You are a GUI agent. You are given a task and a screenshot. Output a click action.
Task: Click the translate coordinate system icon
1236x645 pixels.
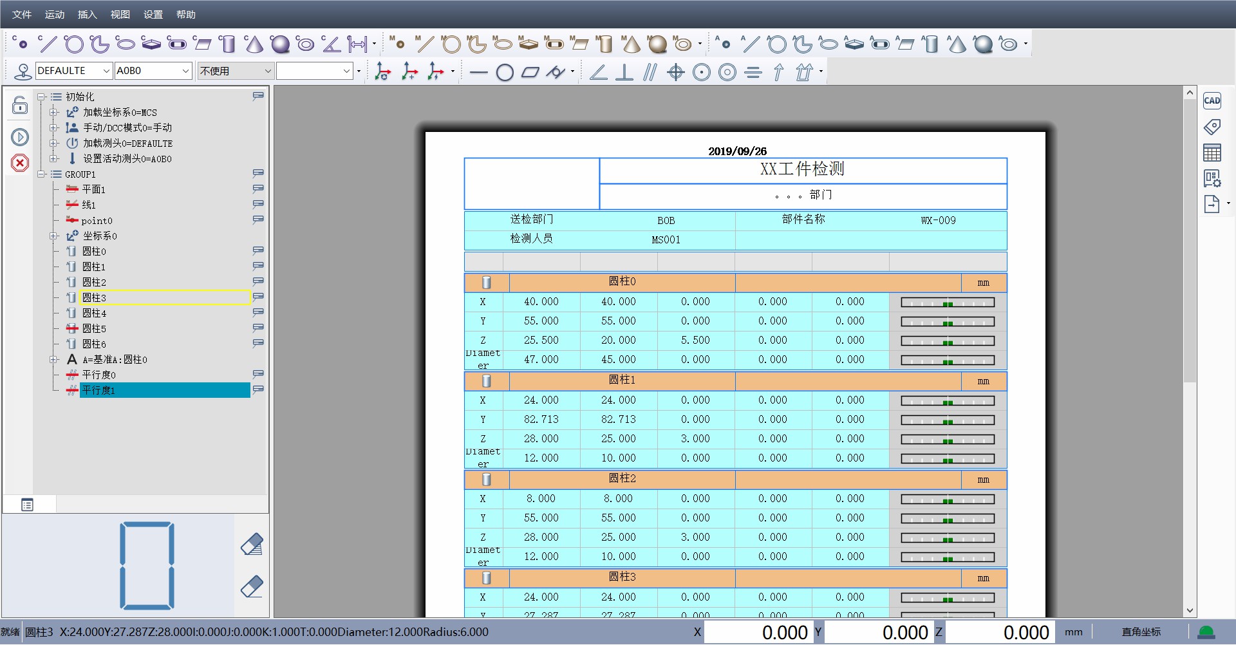[409, 71]
